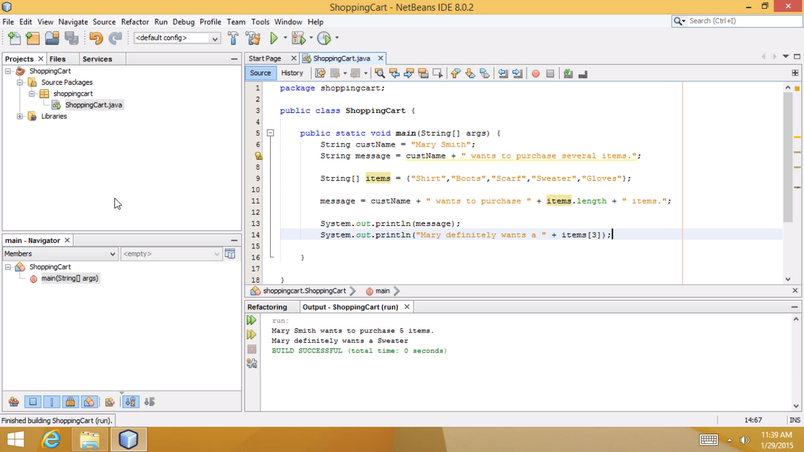The image size is (804, 452).
Task: Click Find Next Occurrence icon
Action: coord(408,74)
